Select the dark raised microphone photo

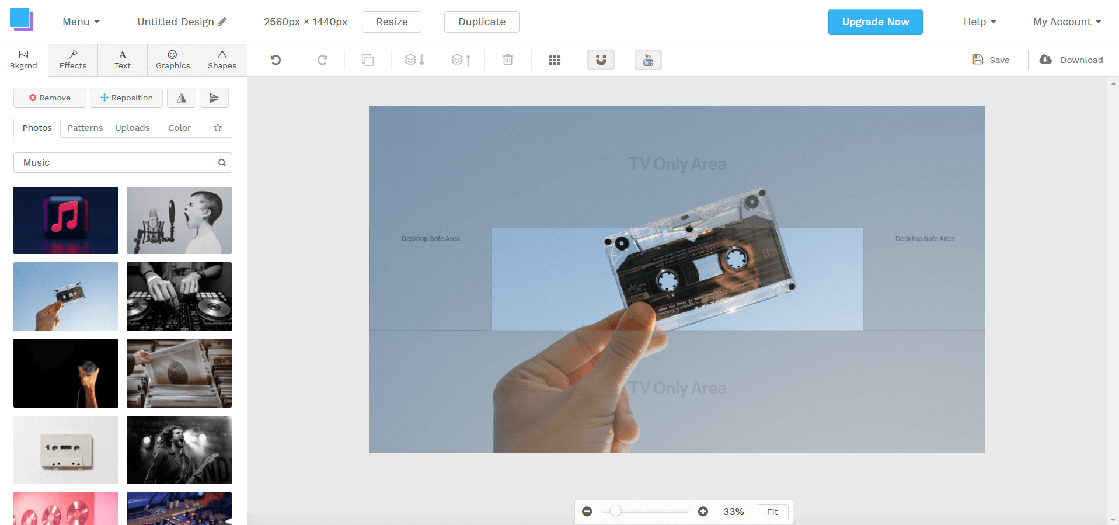(x=66, y=373)
